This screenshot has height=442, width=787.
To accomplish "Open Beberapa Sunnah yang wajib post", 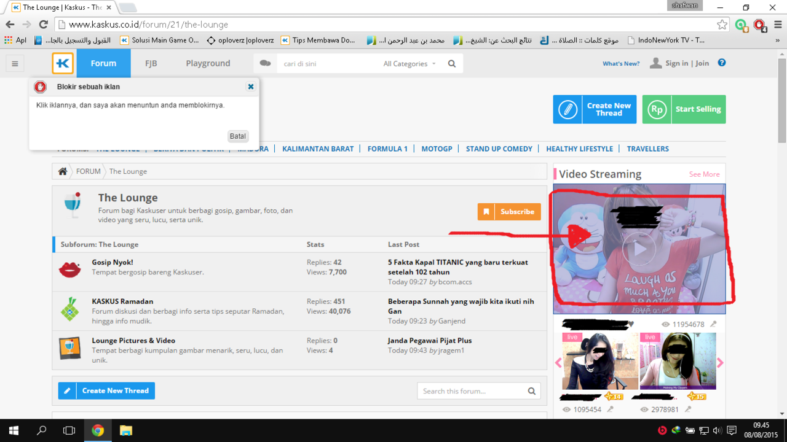I will pos(461,306).
